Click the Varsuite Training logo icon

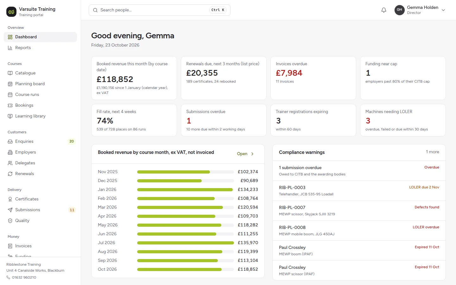point(11,12)
